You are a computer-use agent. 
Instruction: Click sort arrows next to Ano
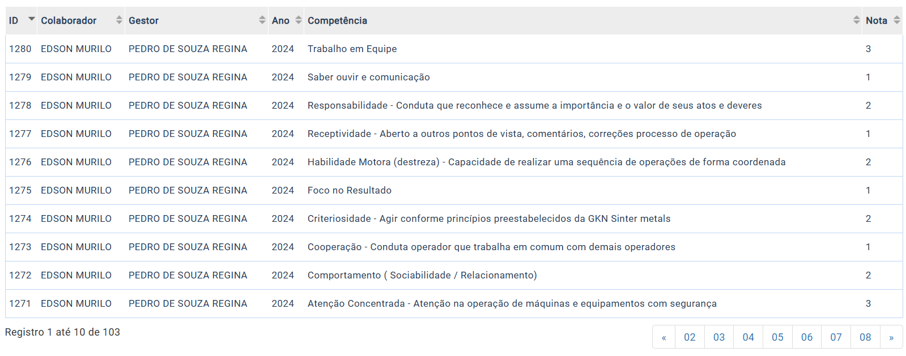pyautogui.click(x=299, y=20)
